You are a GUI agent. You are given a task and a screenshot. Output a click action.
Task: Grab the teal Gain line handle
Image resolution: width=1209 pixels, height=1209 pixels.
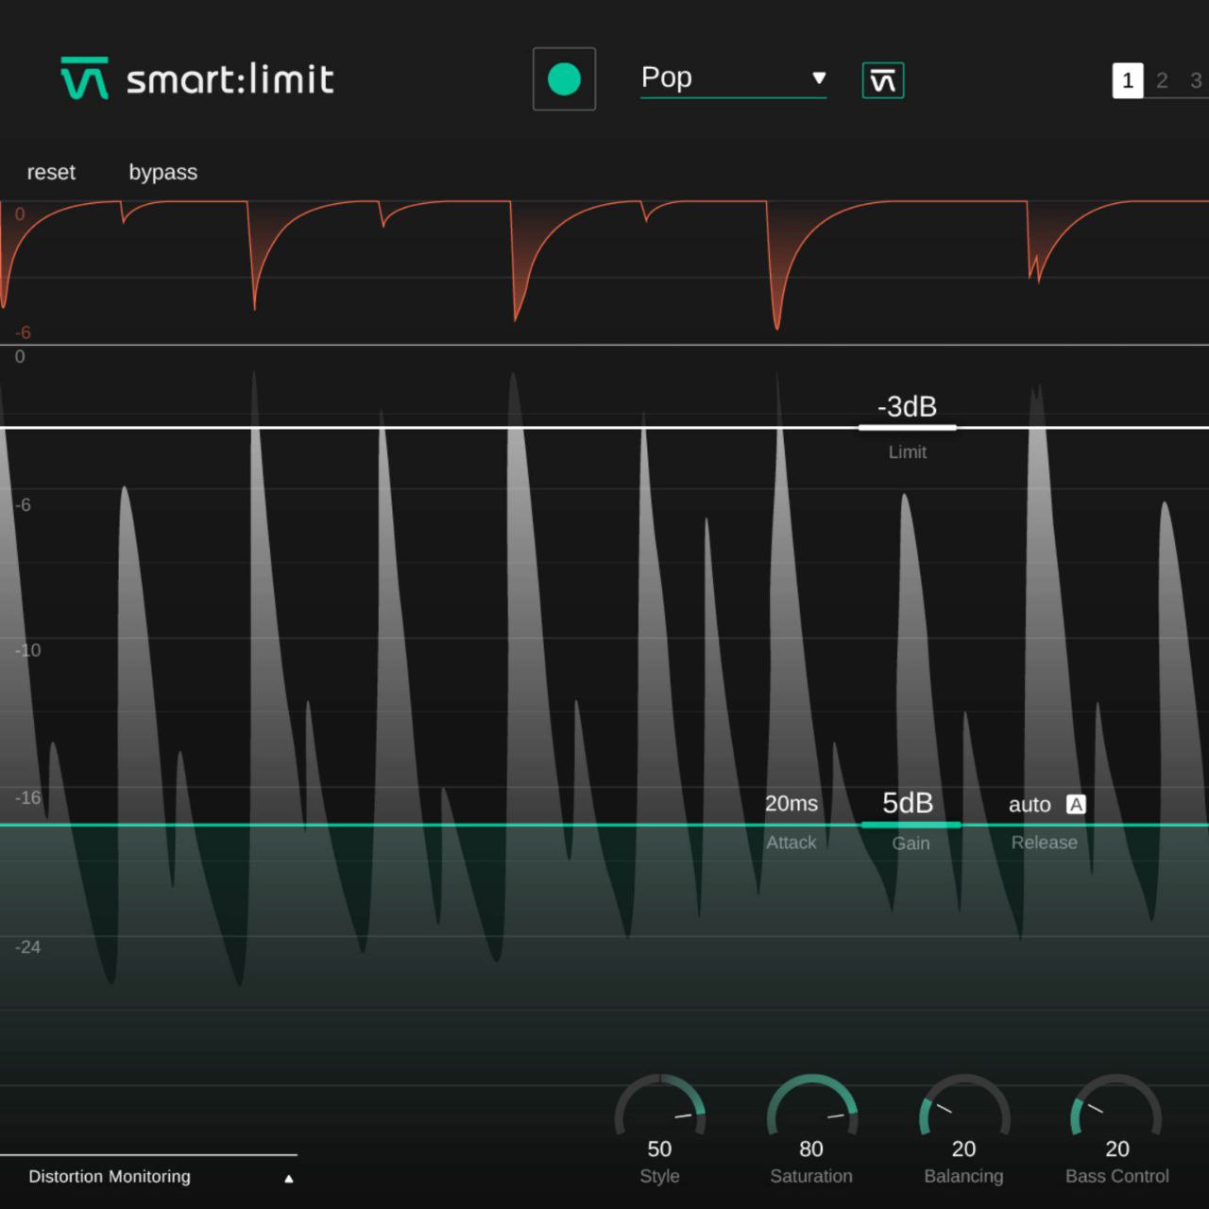pos(911,826)
